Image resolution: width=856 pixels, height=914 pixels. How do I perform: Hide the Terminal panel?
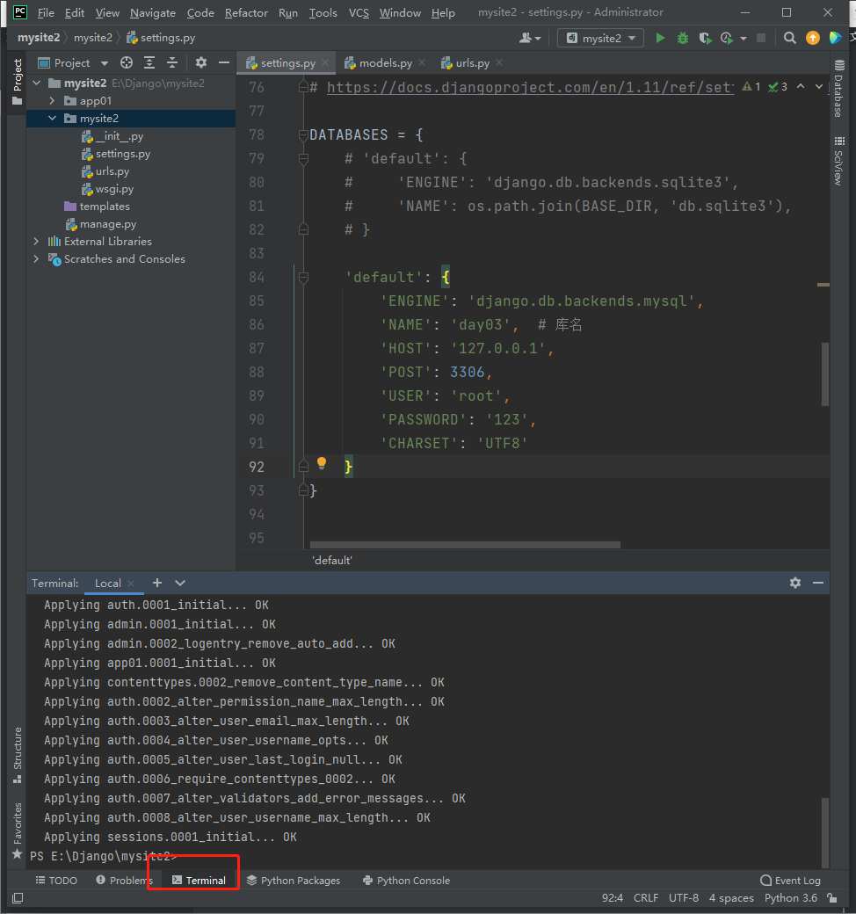click(818, 583)
